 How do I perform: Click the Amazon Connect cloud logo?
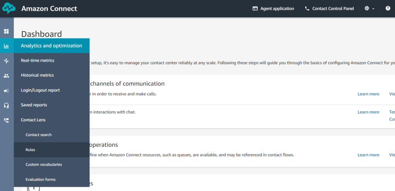click(8, 8)
